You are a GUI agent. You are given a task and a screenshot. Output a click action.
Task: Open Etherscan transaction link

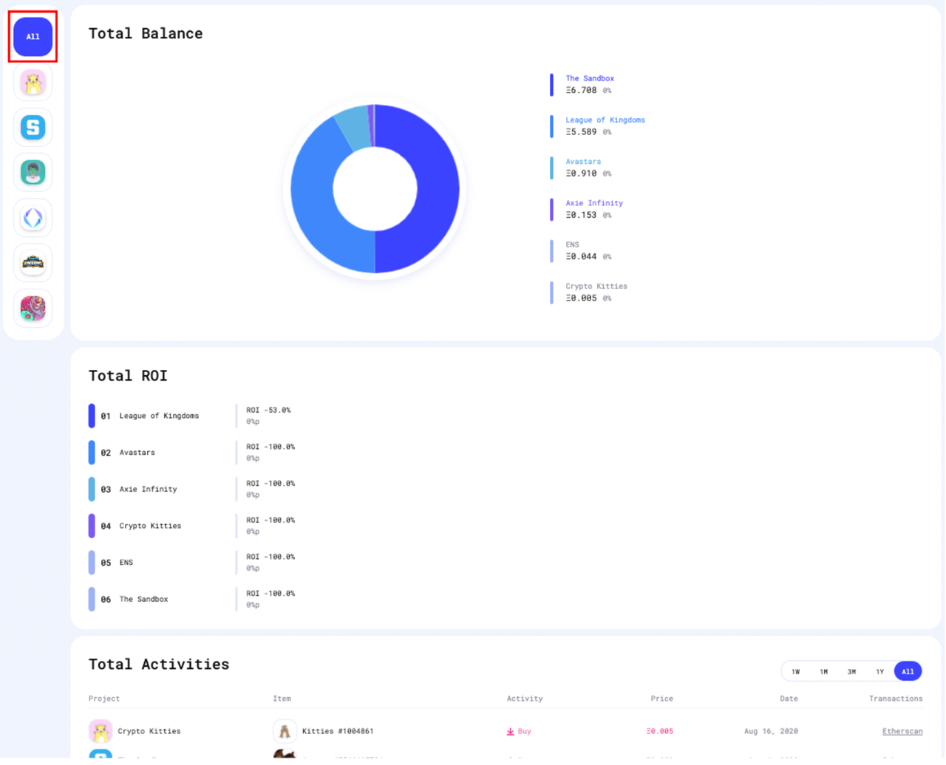coord(902,731)
